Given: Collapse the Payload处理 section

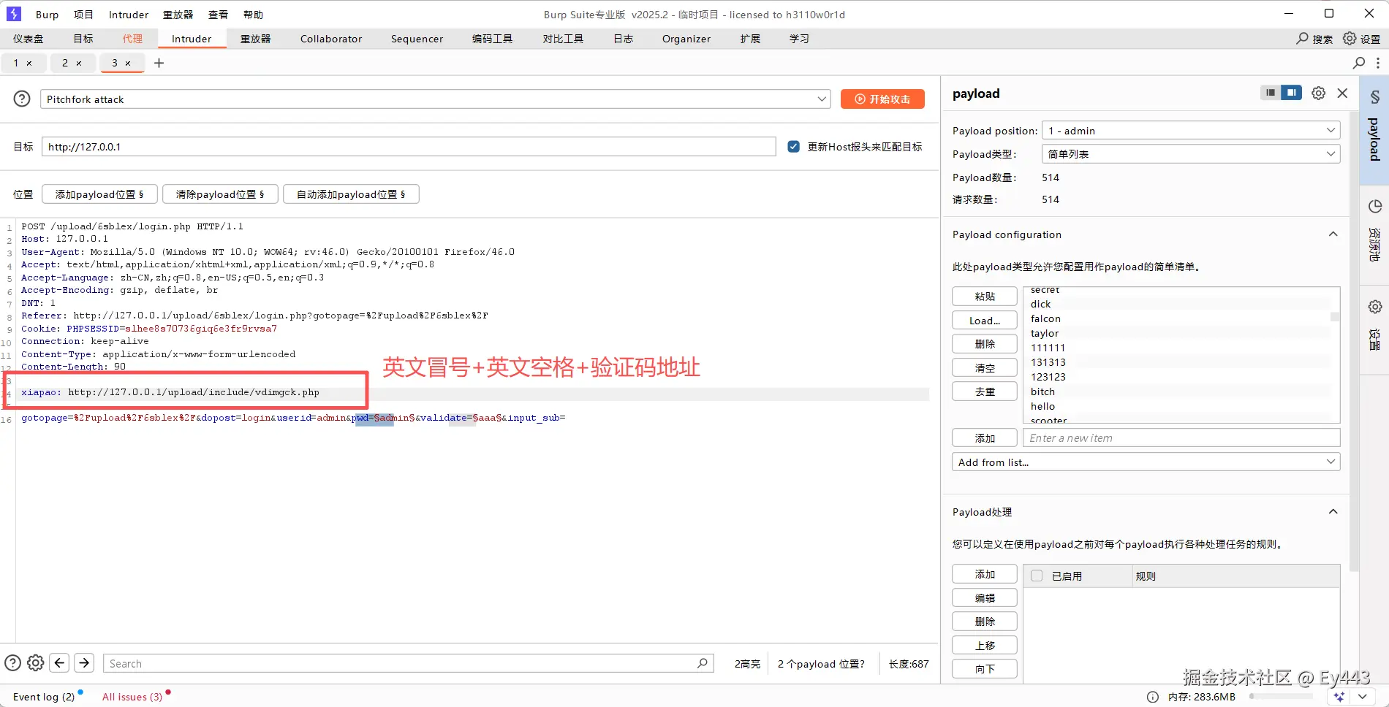Looking at the screenshot, I should [1333, 512].
